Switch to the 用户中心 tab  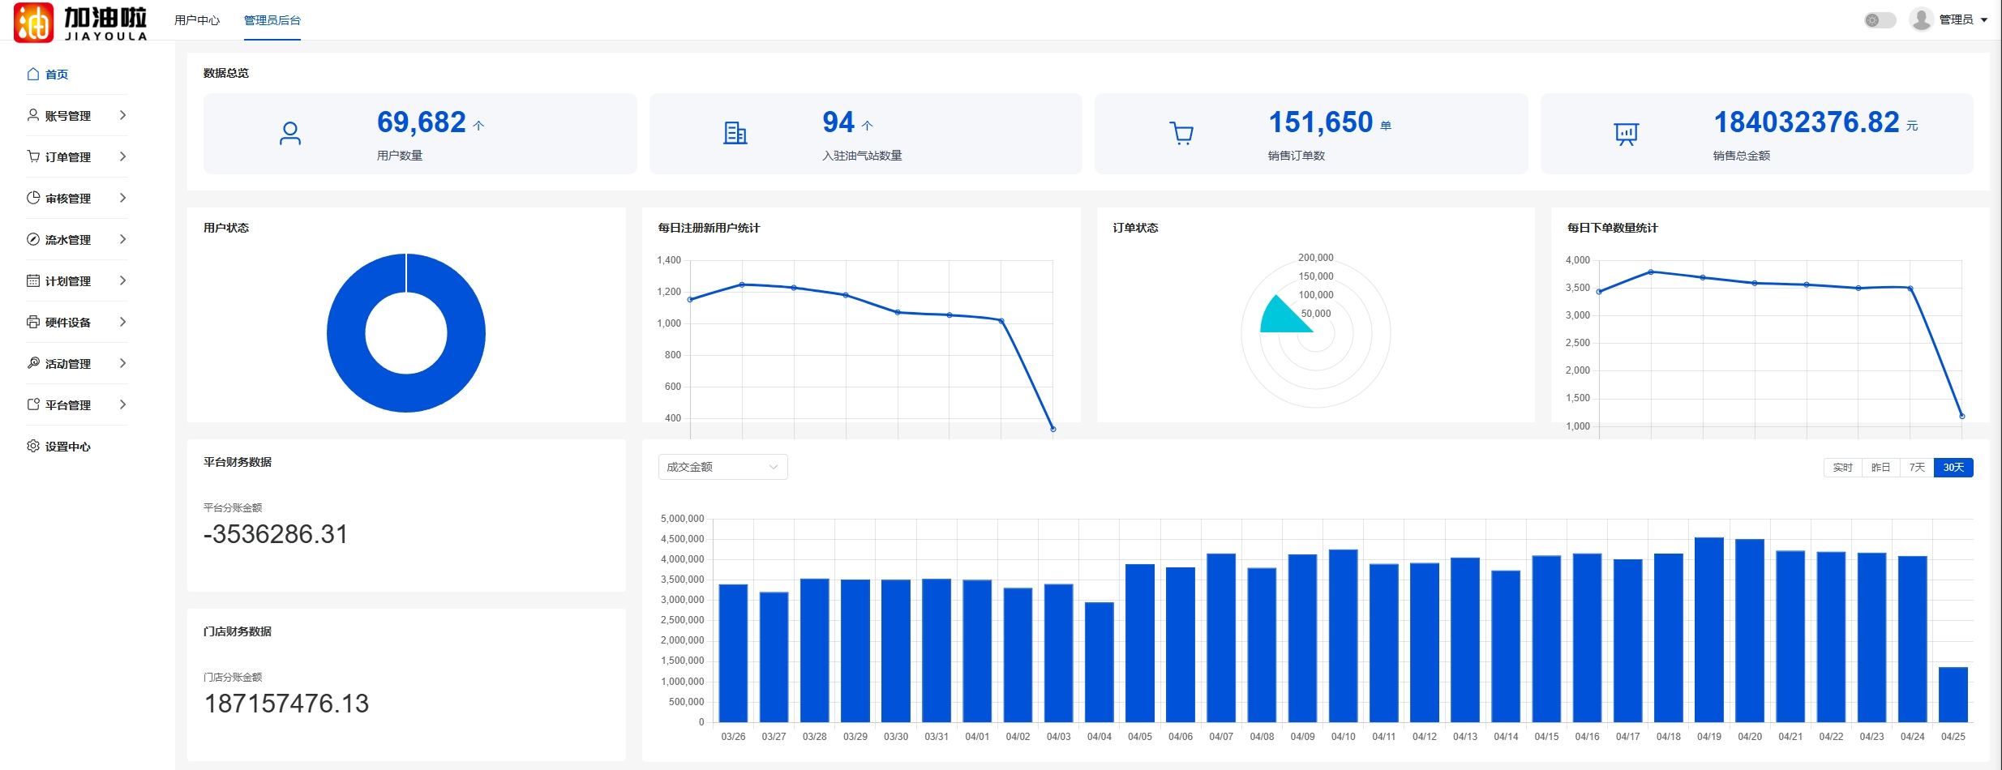[x=197, y=20]
